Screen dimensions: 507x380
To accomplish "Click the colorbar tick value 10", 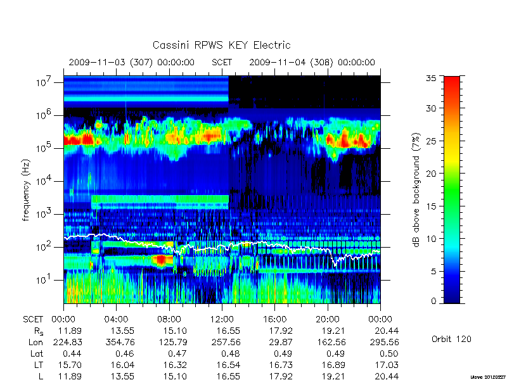I will click(x=431, y=239).
